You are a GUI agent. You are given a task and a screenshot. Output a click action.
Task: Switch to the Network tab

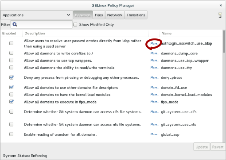pos(115,15)
